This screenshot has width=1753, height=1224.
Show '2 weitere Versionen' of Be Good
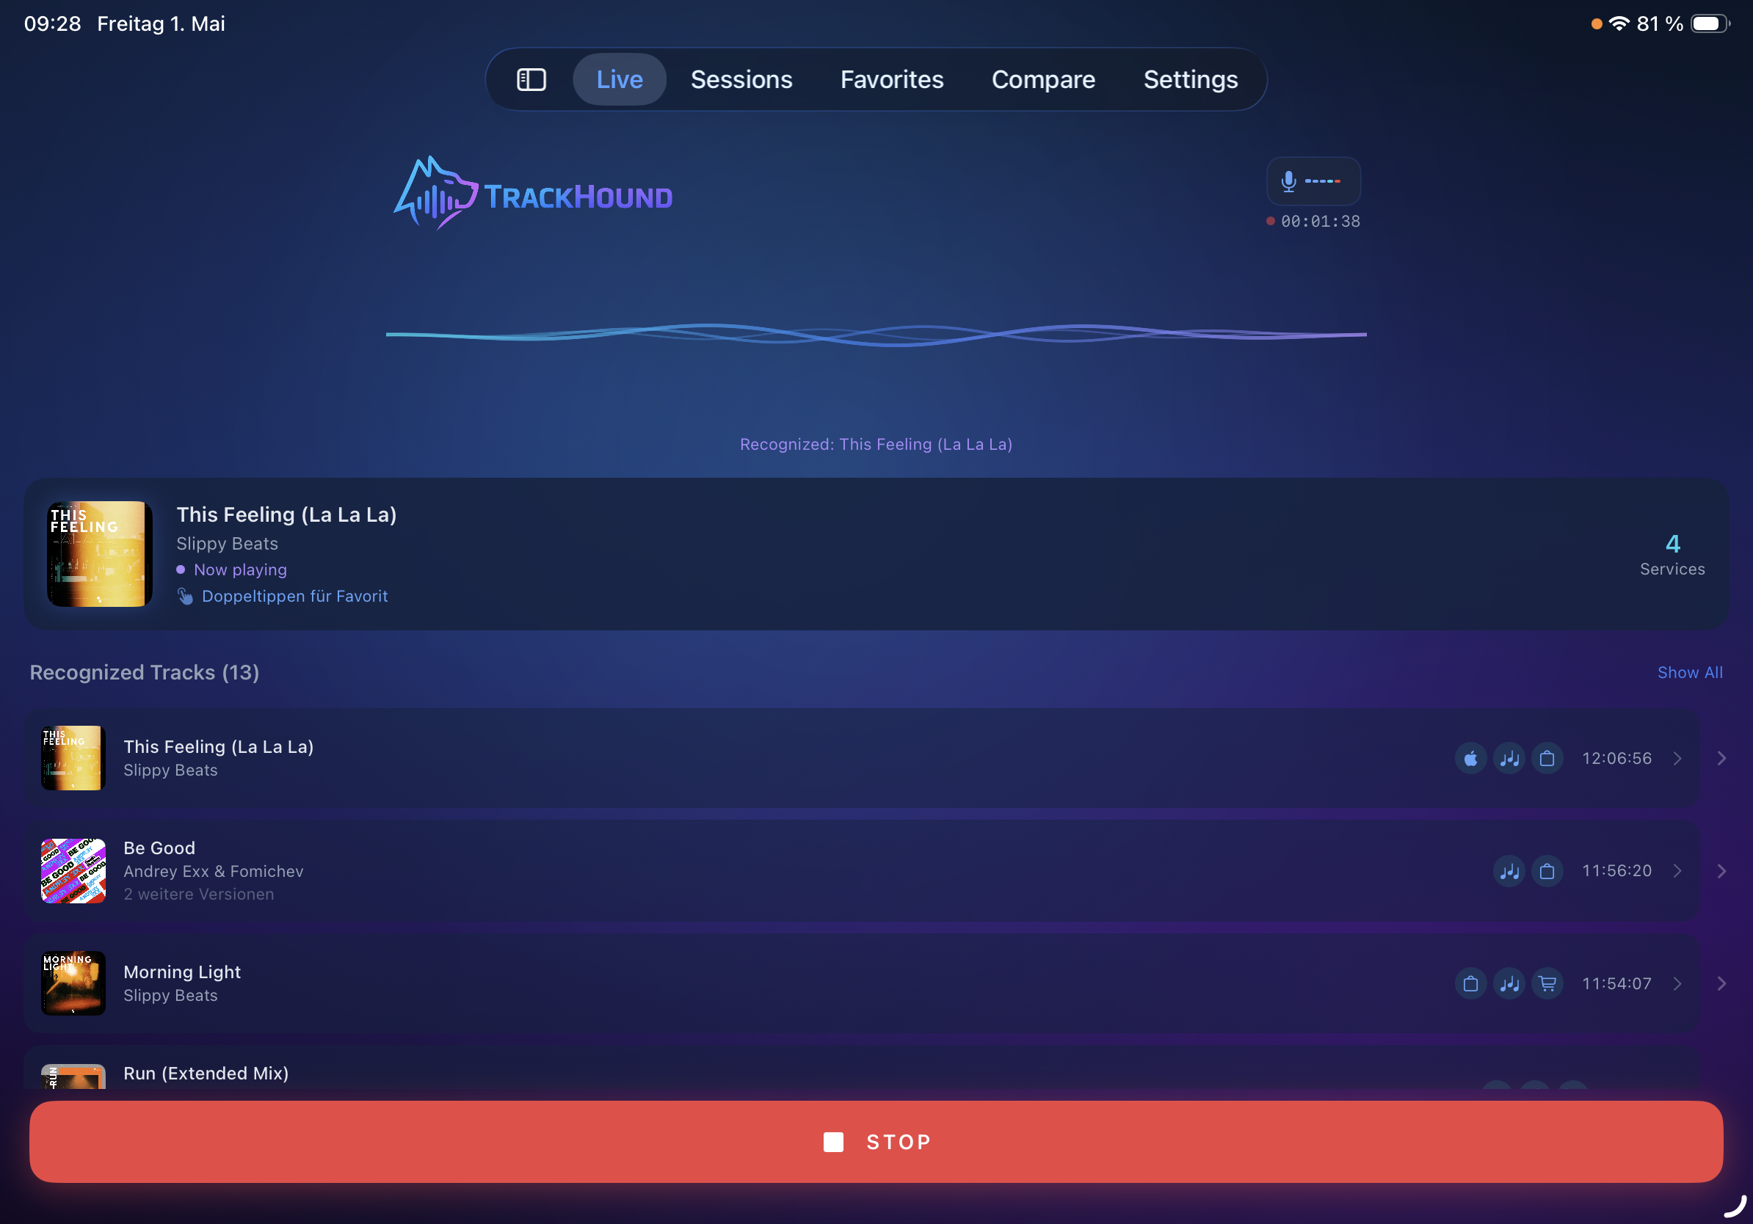tap(198, 894)
